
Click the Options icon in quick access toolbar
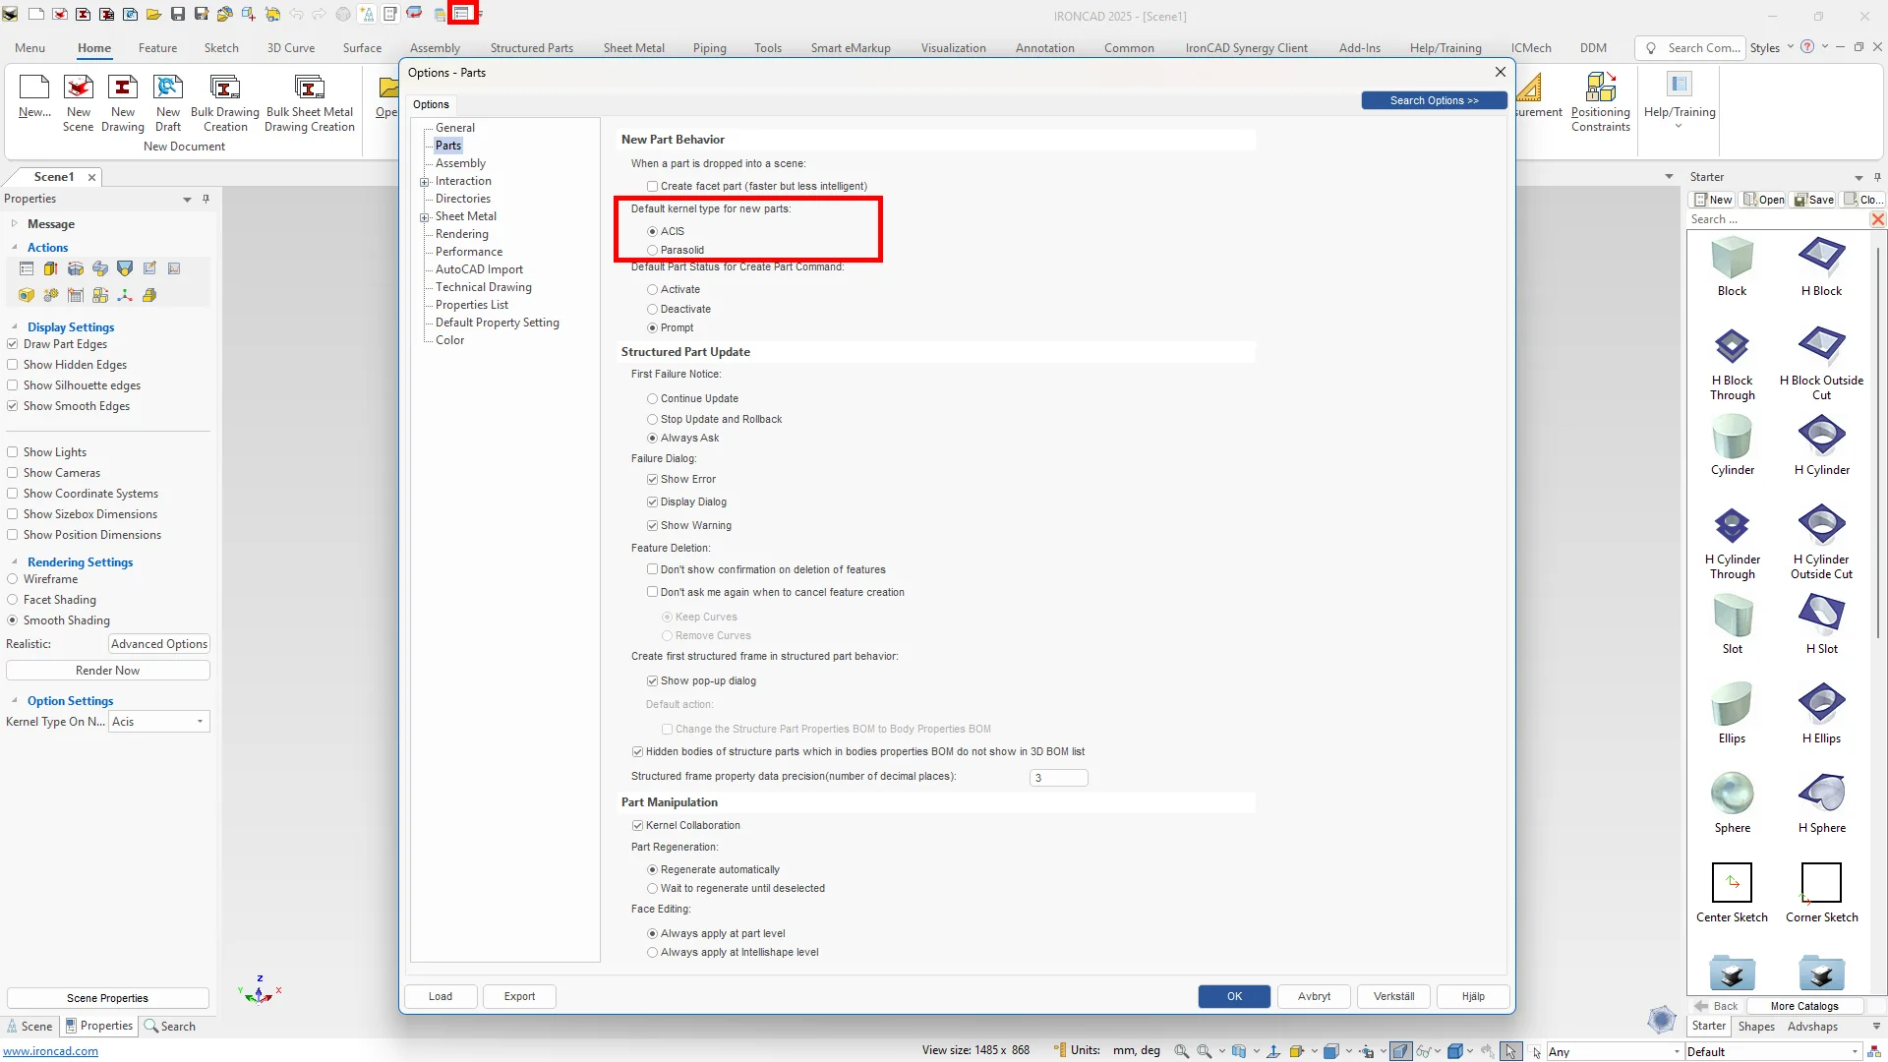[x=462, y=14]
